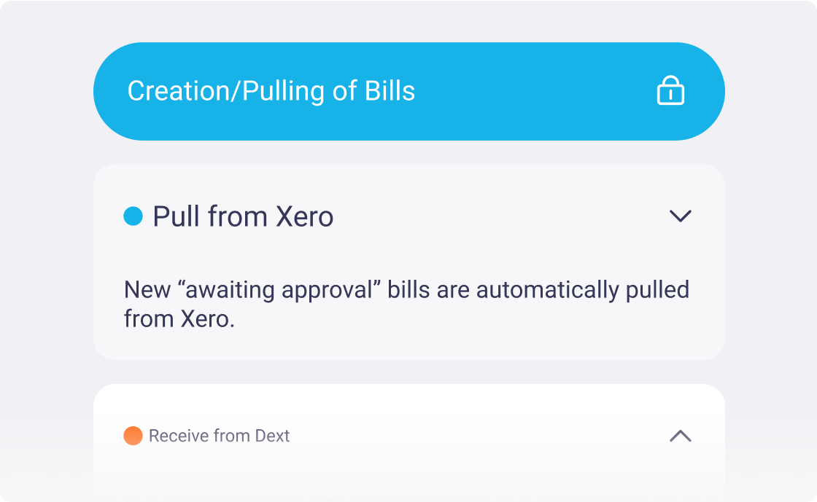Click the Receive from Dext label
817x502 pixels.
coord(219,435)
